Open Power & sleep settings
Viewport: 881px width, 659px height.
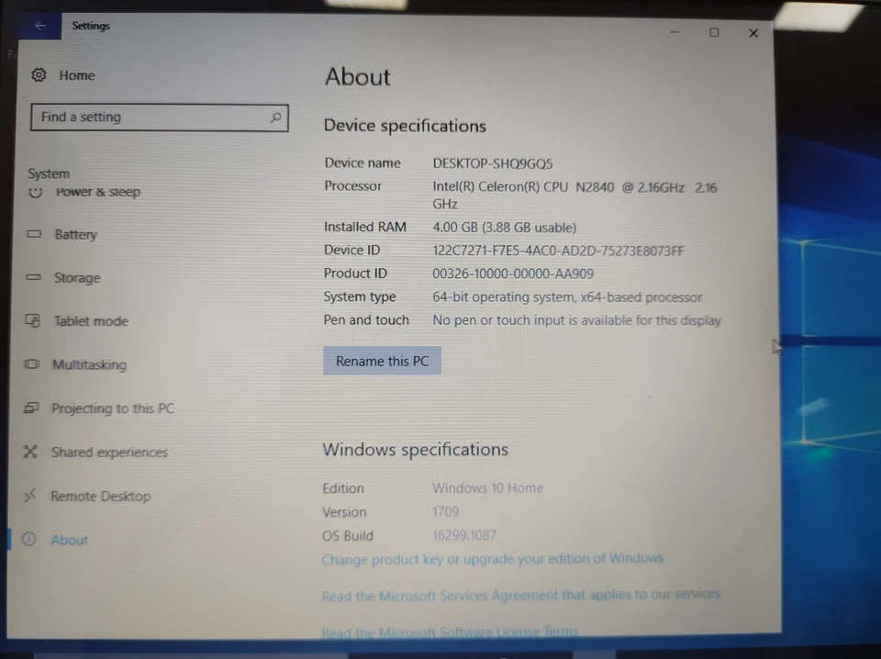[97, 191]
